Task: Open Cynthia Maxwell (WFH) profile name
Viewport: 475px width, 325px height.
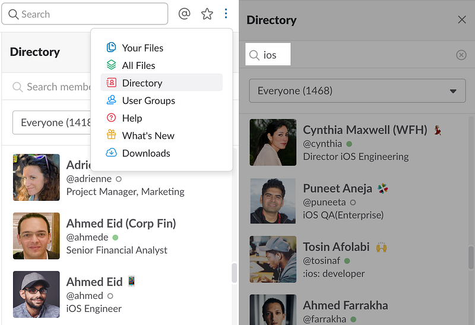Action: [365, 130]
